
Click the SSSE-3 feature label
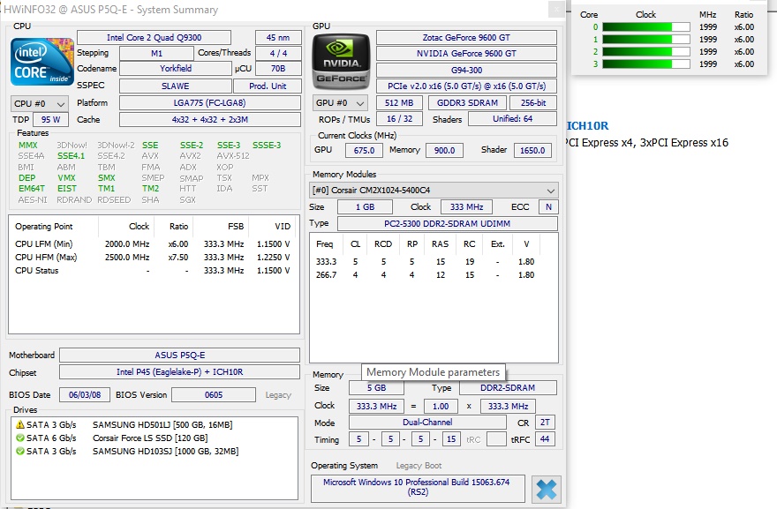267,145
